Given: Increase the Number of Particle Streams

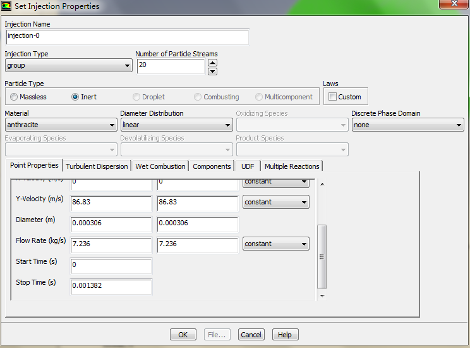Looking at the screenshot, I should click(212, 63).
